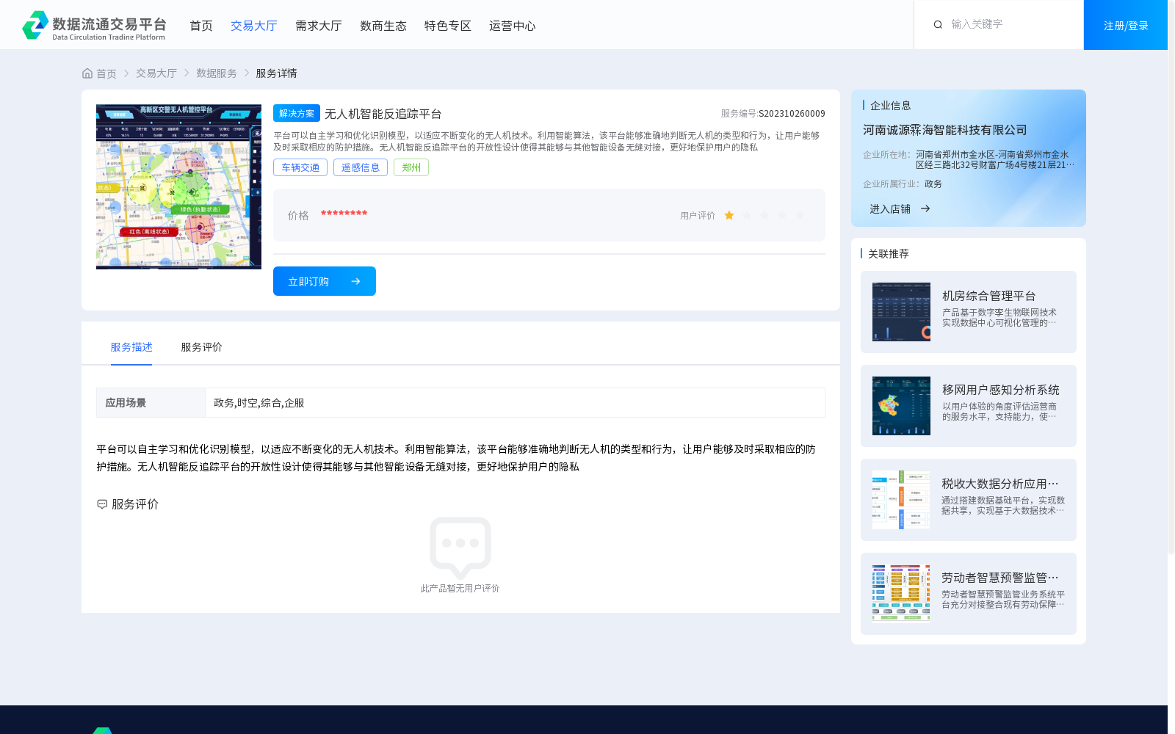Click the 郑州 tag
Viewport: 1175px width, 734px height.
411,167
